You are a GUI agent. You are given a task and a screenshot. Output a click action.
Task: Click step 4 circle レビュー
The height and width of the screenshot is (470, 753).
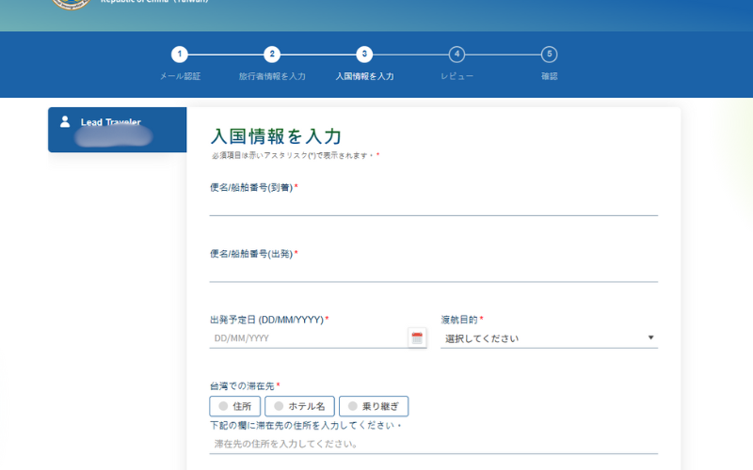457,55
